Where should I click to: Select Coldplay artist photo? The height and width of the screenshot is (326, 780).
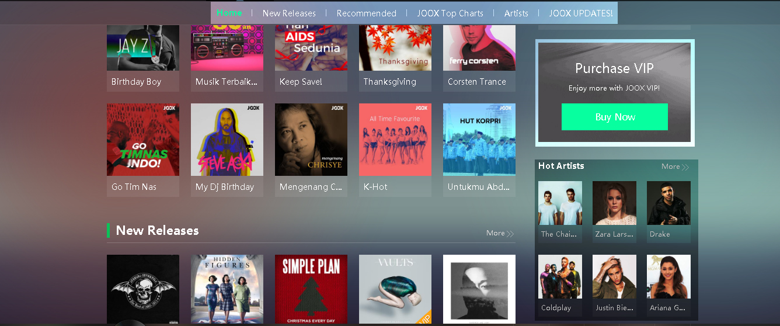pos(560,276)
